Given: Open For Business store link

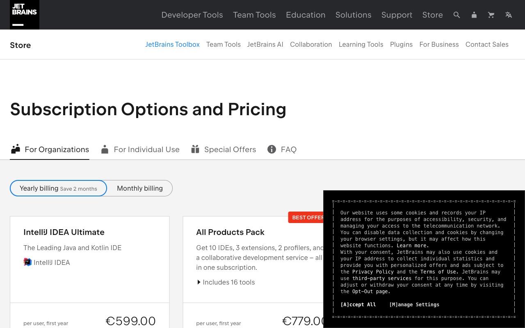Looking at the screenshot, I should point(439,44).
